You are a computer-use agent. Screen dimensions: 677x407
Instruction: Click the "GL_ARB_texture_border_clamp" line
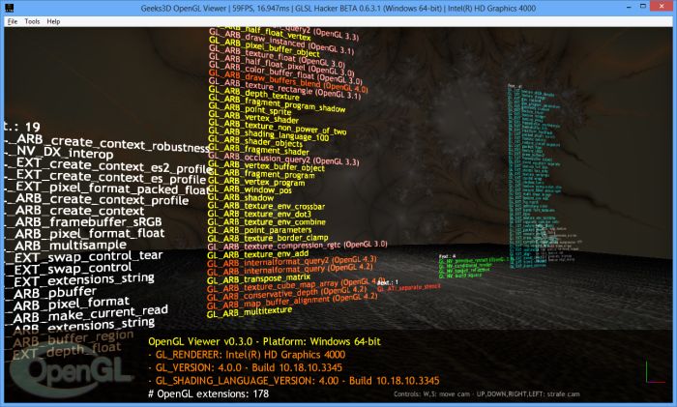[268, 238]
